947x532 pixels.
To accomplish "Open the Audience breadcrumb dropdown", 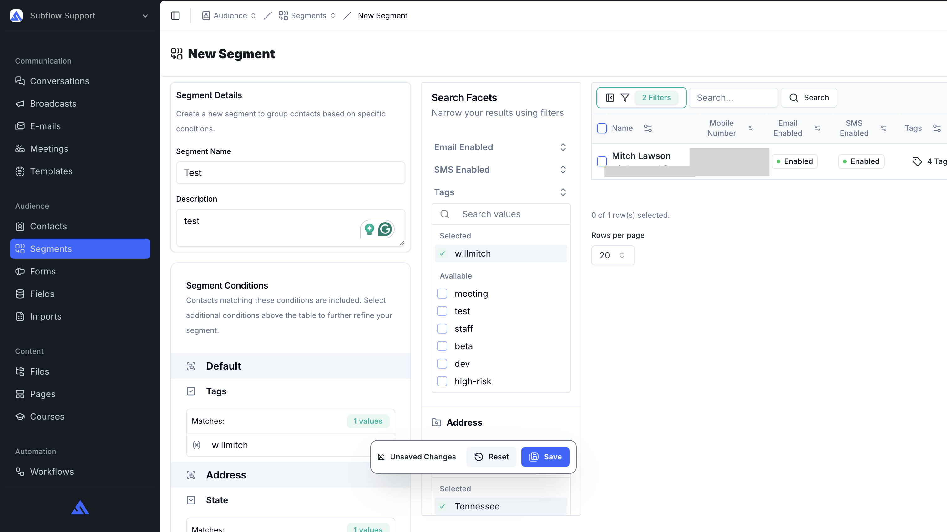I will (254, 15).
